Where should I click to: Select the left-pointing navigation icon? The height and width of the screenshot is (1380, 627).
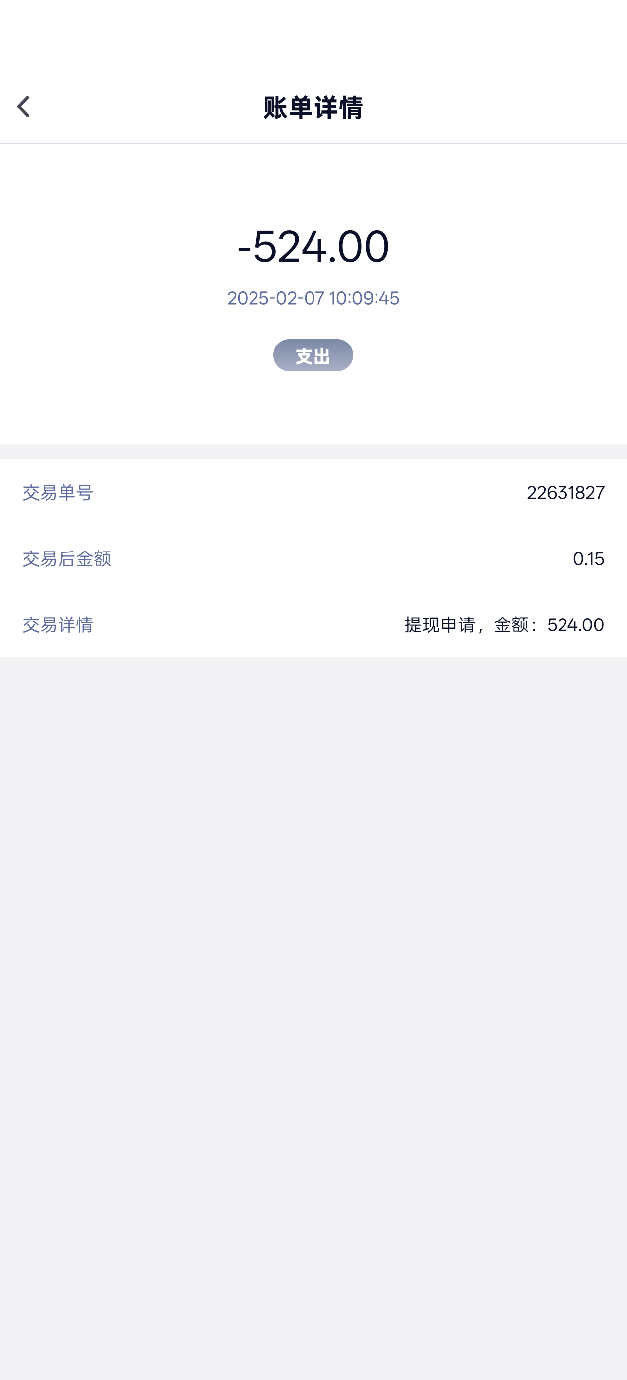(23, 107)
